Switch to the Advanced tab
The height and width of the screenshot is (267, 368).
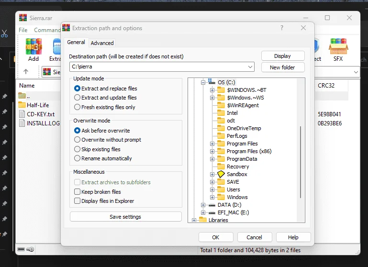click(102, 43)
